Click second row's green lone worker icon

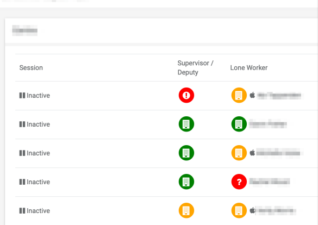pyautogui.click(x=239, y=124)
